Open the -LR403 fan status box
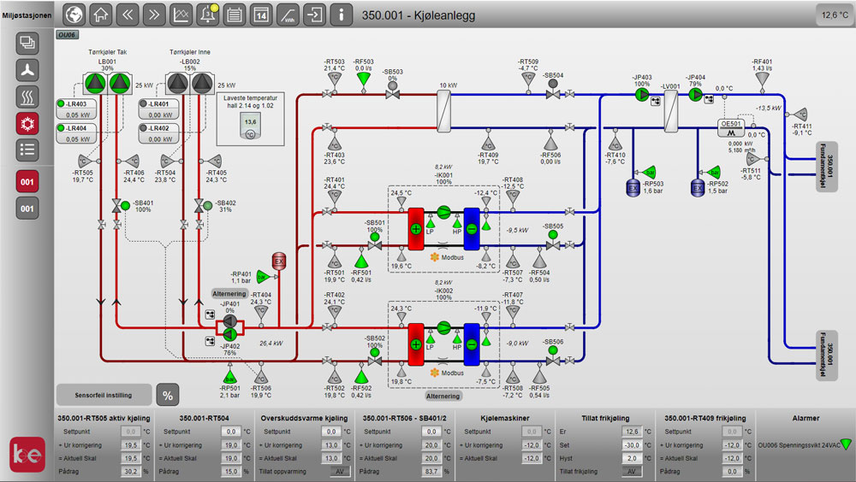 (x=76, y=109)
